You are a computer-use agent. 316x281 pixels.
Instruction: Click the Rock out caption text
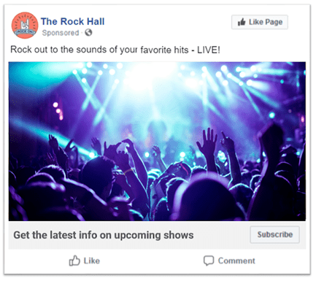[115, 50]
